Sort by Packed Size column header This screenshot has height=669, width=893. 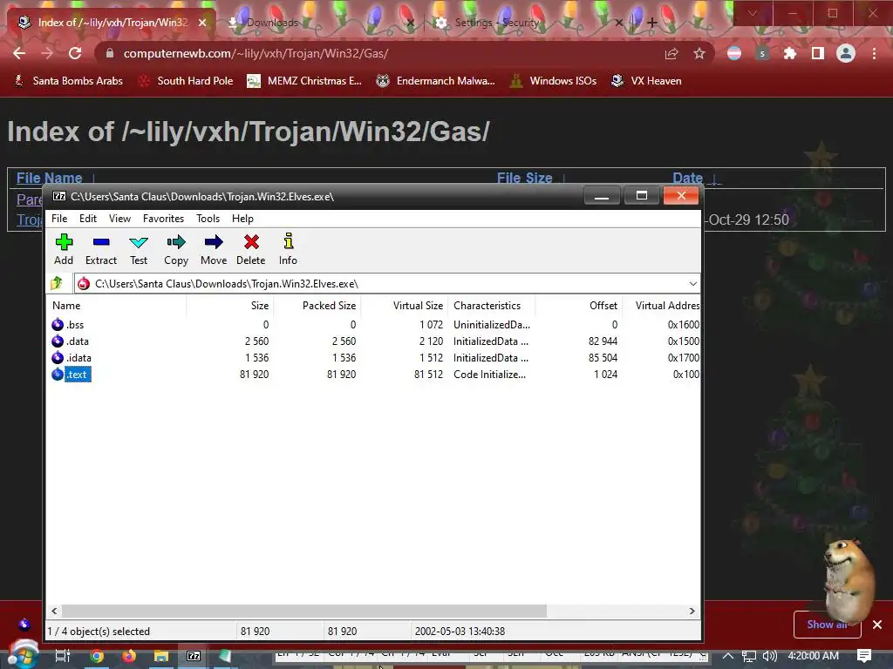317,306
